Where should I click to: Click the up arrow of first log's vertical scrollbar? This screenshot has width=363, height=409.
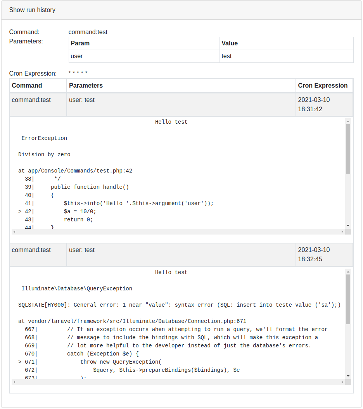click(348, 121)
